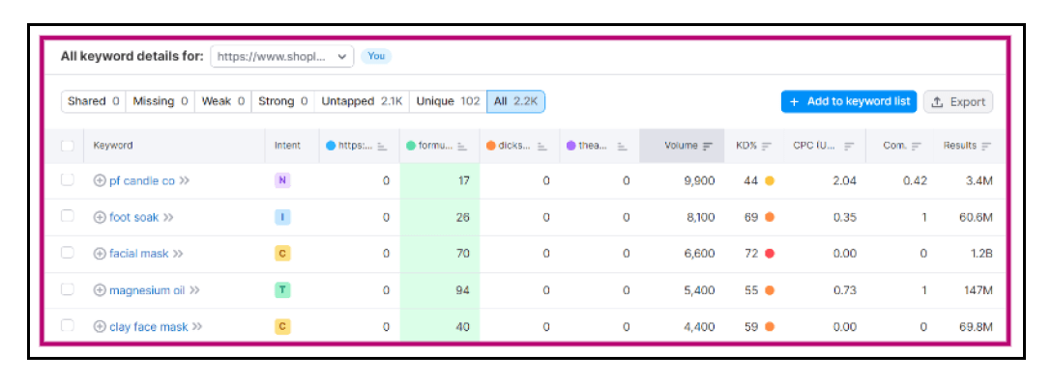Click the yellow KD dot next to 44

(770, 180)
